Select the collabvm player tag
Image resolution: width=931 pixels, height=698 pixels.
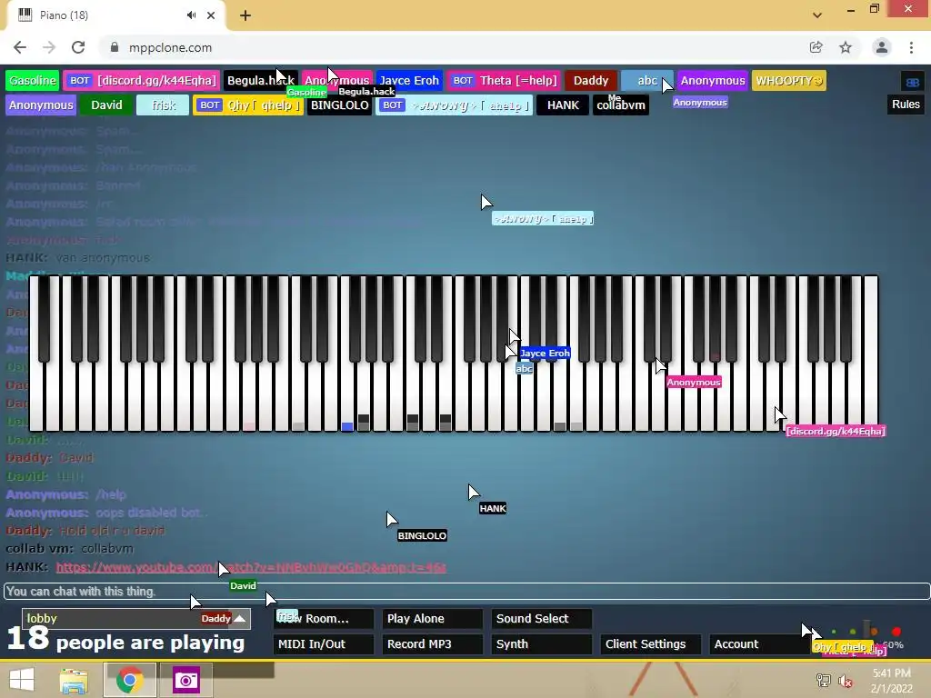click(620, 105)
